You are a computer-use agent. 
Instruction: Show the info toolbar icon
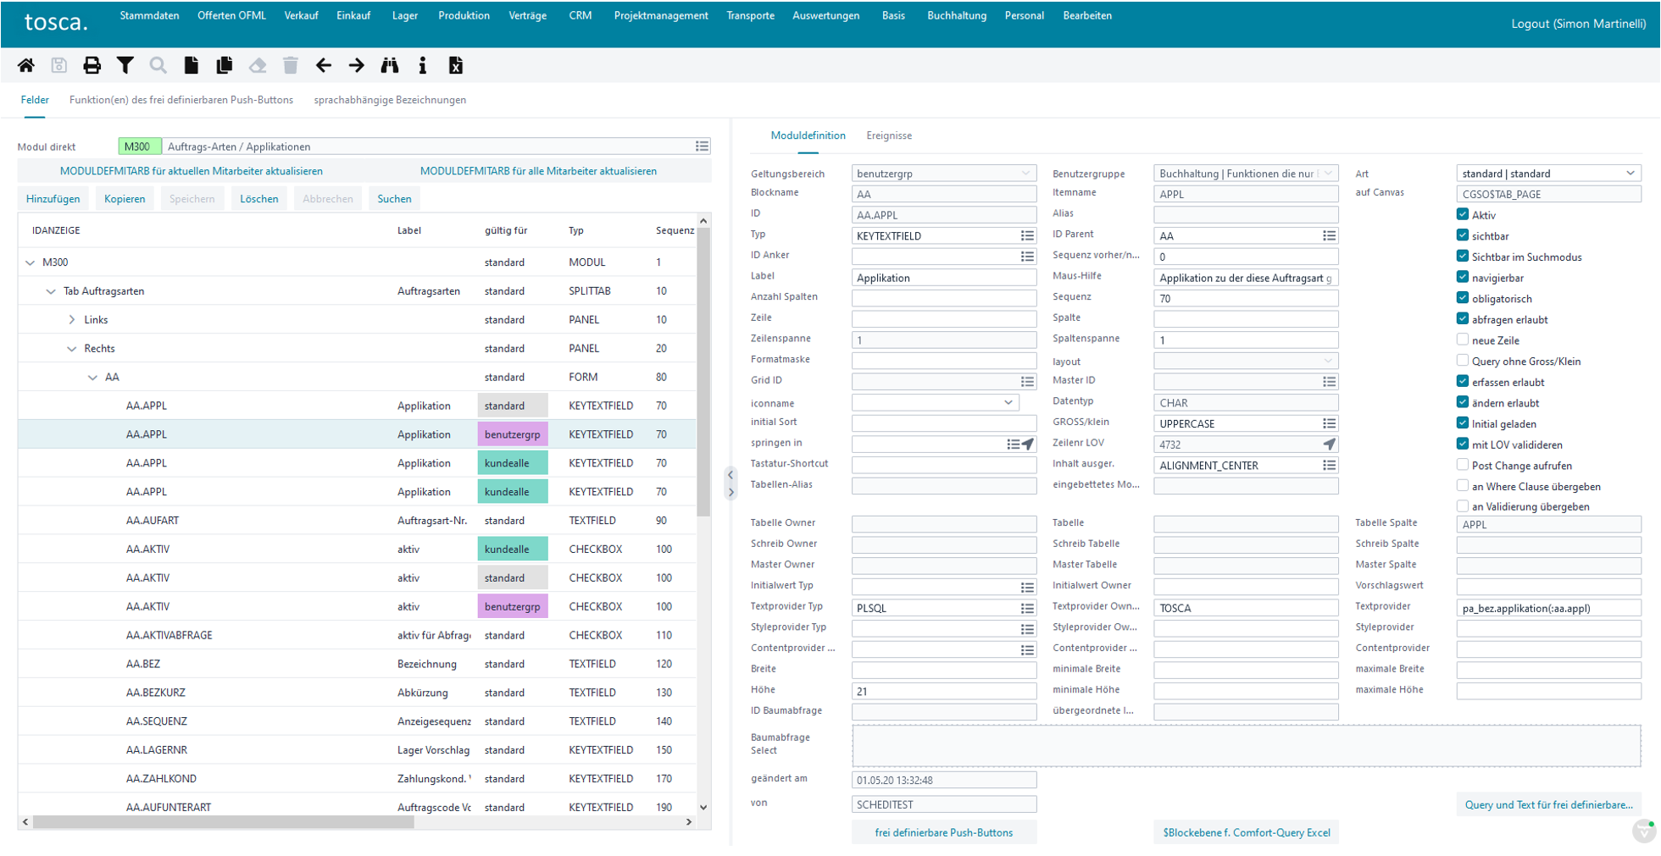[422, 65]
